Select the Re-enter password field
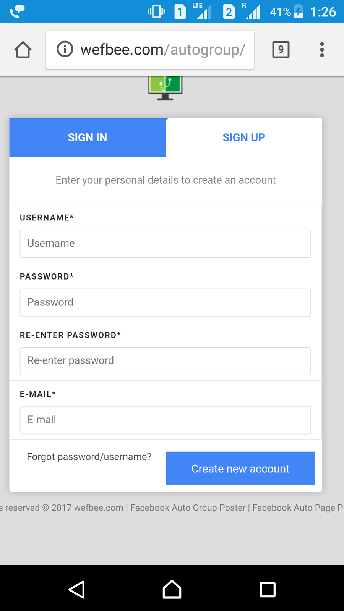This screenshot has width=344, height=611. [x=165, y=361]
